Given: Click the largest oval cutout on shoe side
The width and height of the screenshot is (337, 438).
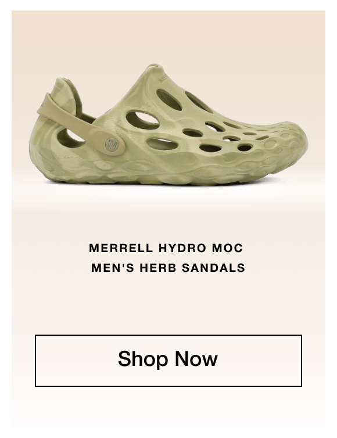Looking at the screenshot, I should pyautogui.click(x=142, y=119).
